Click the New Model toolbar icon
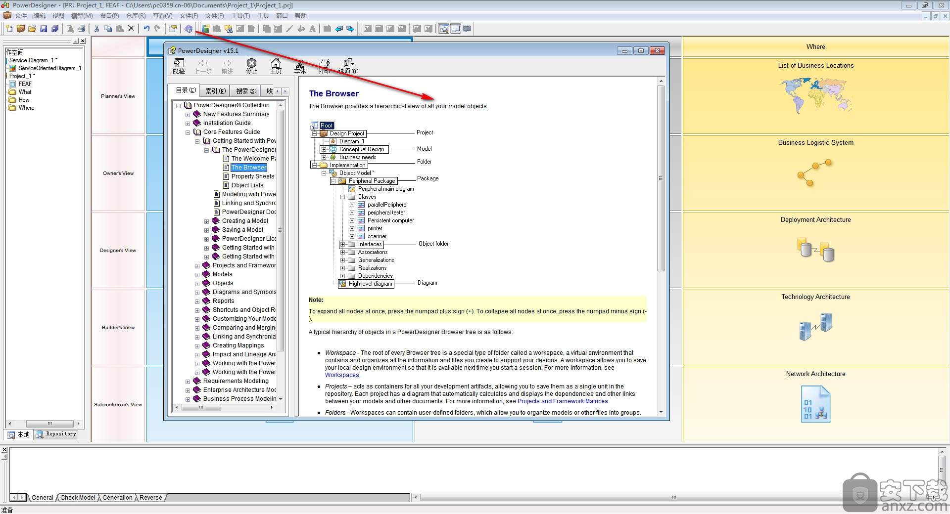This screenshot has width=950, height=514. (x=9, y=29)
